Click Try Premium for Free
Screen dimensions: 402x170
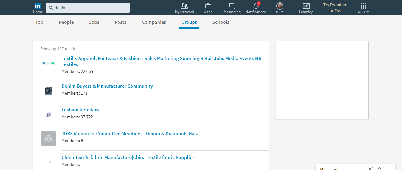(x=335, y=8)
